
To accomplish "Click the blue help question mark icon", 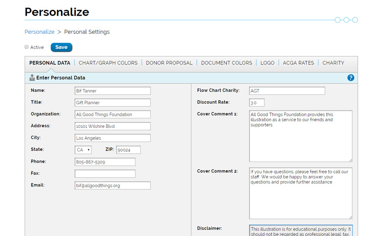I will click(350, 78).
